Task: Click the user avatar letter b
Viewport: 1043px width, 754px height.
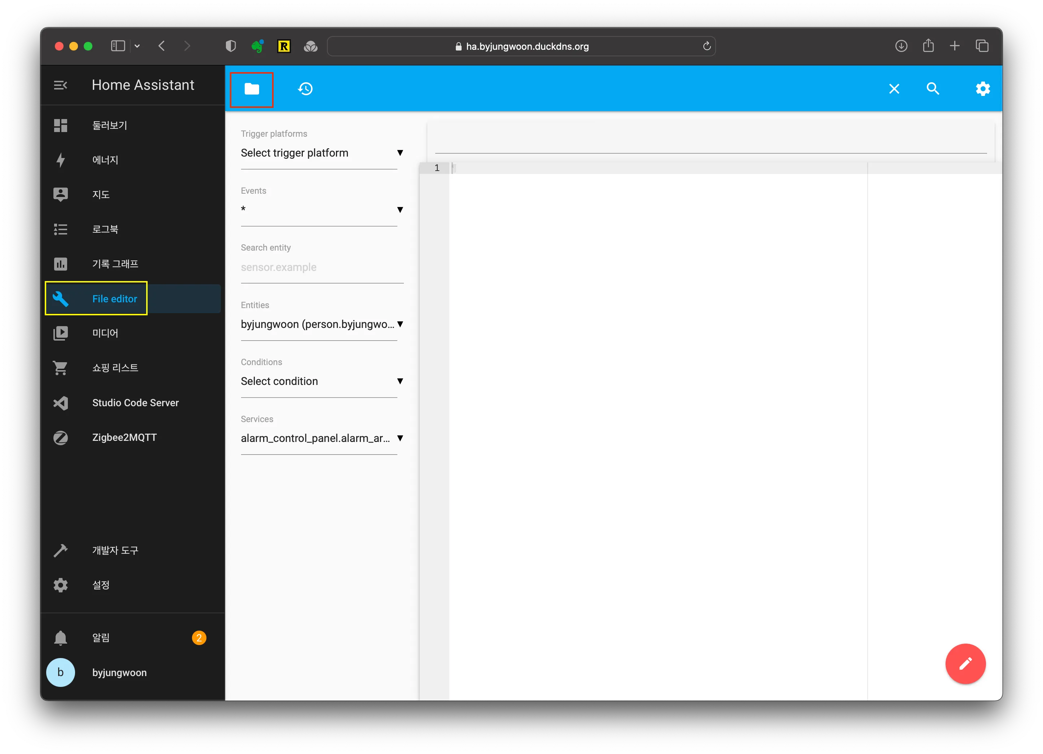Action: point(61,672)
